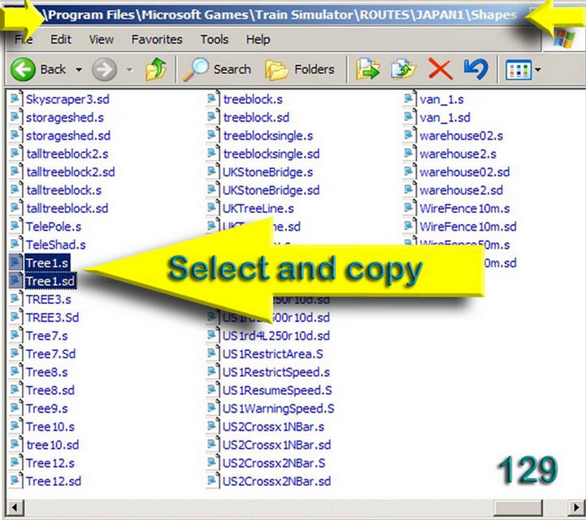
Task: Select the file icon of van_1.s
Action: (x=410, y=99)
